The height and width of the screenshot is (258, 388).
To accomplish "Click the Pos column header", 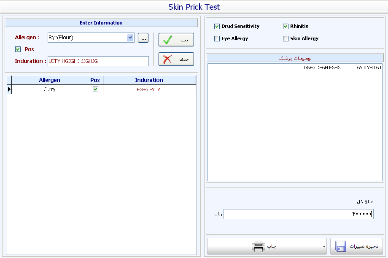I will point(95,80).
